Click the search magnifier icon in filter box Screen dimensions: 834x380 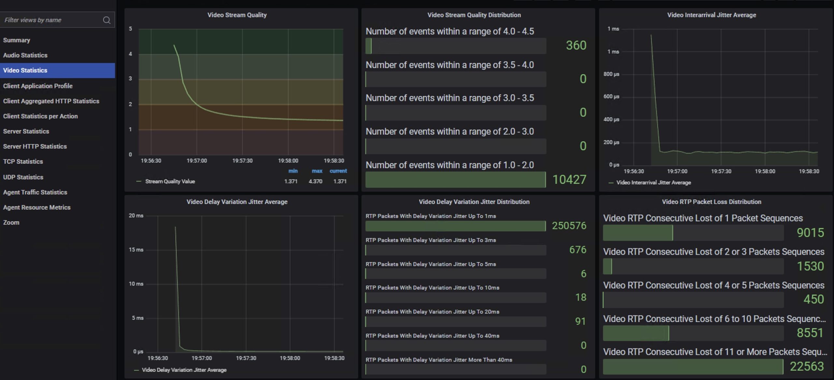point(107,20)
